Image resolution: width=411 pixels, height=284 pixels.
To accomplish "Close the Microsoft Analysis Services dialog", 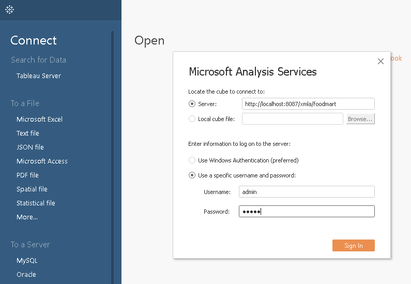I will point(380,62).
